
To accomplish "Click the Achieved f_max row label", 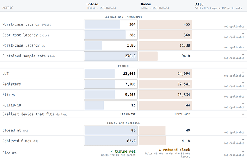I will [17, 141].
